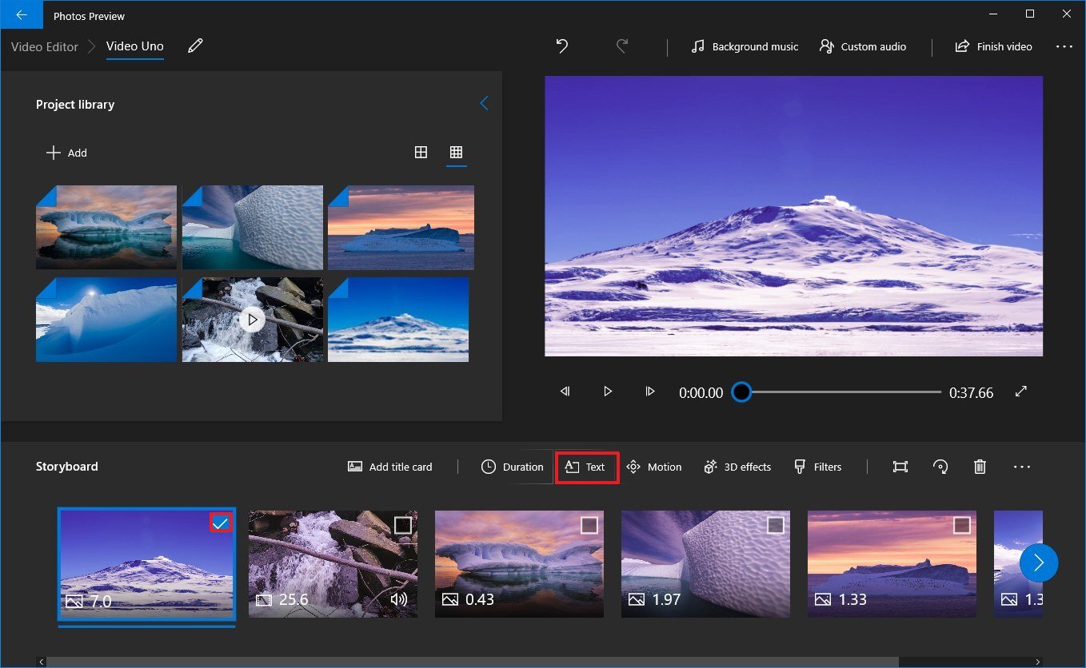Delete the selected clip with trash icon
This screenshot has width=1086, height=668.
(980, 467)
